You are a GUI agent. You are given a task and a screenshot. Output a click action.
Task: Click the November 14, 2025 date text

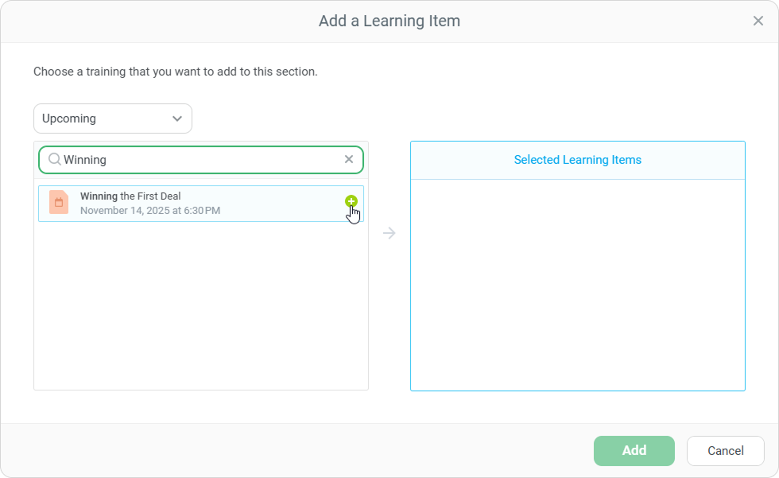pyautogui.click(x=150, y=211)
